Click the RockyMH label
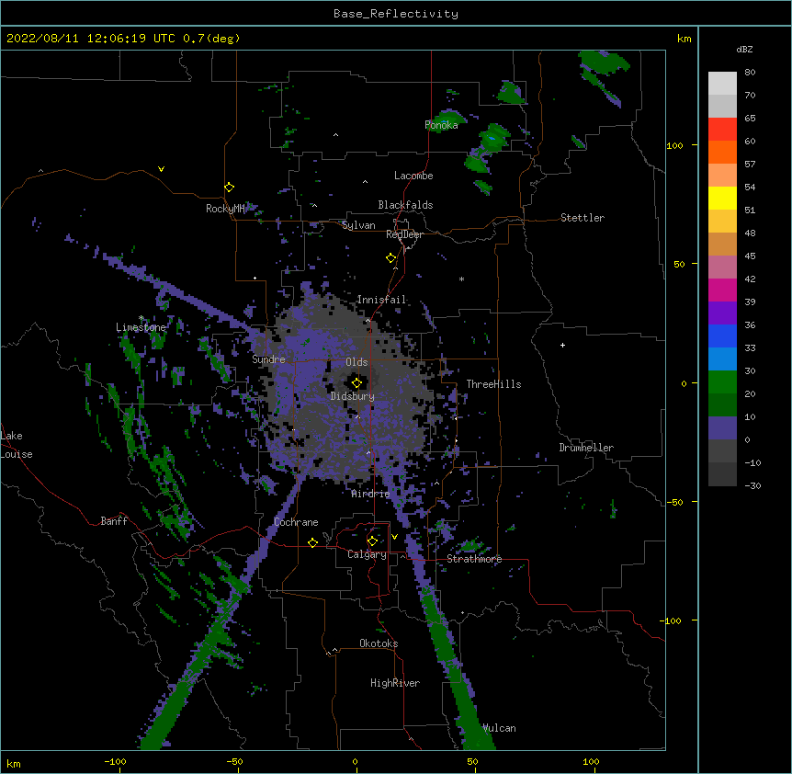This screenshot has width=792, height=774. click(x=225, y=209)
